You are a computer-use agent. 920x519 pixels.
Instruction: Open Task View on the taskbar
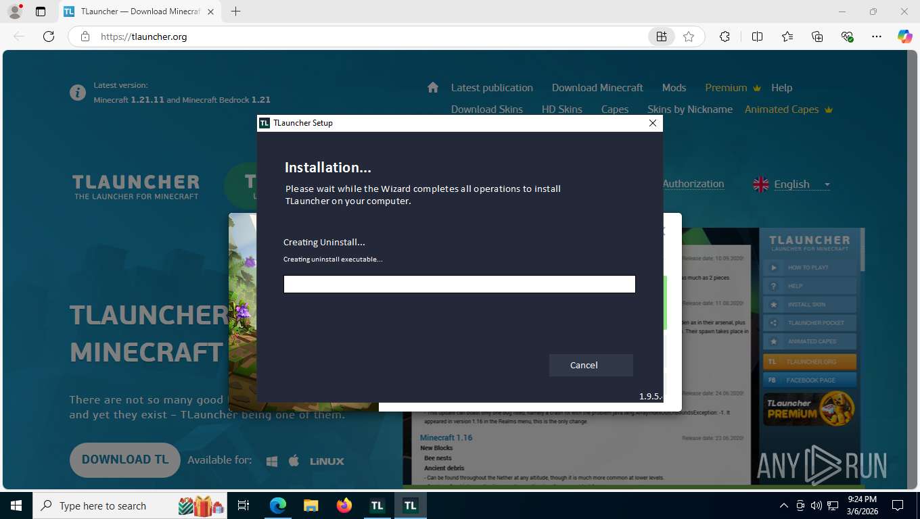click(244, 505)
